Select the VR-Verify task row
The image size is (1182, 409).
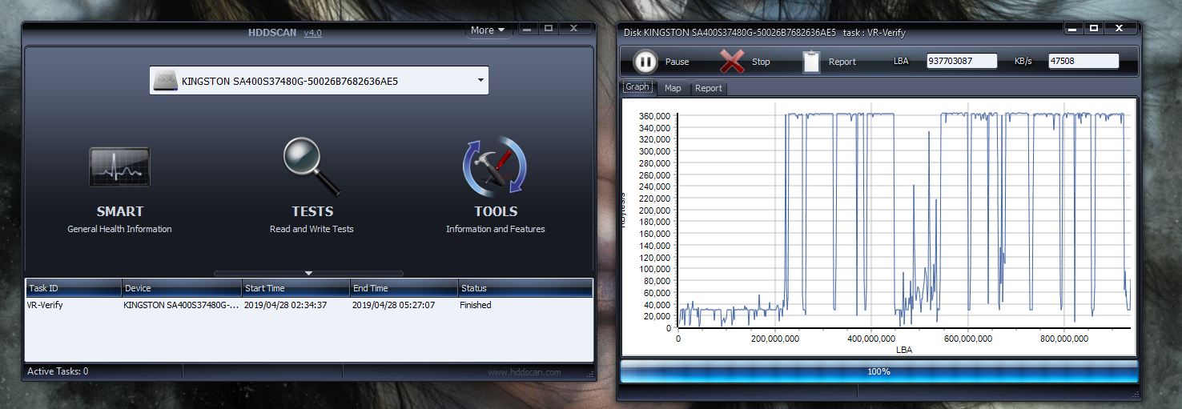tap(308, 305)
